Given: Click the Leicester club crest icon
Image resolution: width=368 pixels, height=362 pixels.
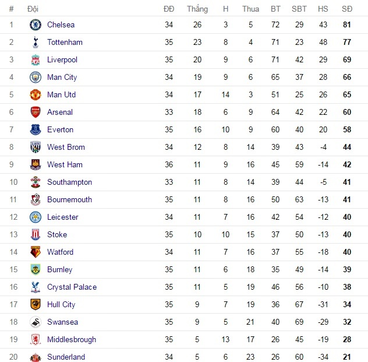Looking at the screenshot, I should (36, 217).
